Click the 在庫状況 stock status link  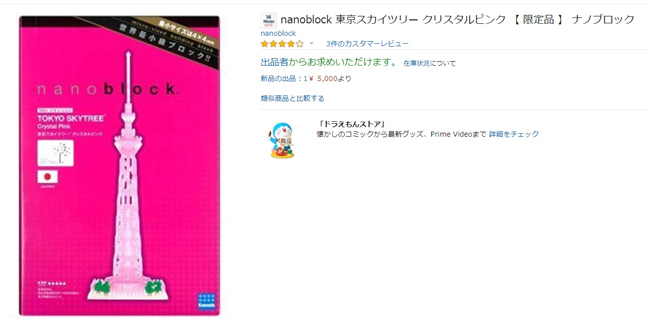tap(416, 63)
